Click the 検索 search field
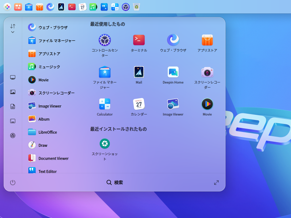The image size is (291, 218). coord(115,182)
